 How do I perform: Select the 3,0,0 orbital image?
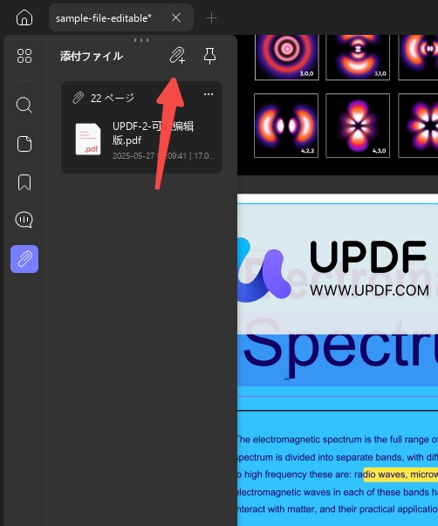click(x=287, y=58)
